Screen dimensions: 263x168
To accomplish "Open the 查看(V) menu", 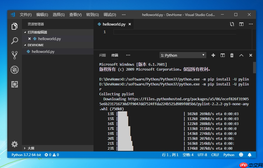I will pyautogui.click(x=75, y=15).
